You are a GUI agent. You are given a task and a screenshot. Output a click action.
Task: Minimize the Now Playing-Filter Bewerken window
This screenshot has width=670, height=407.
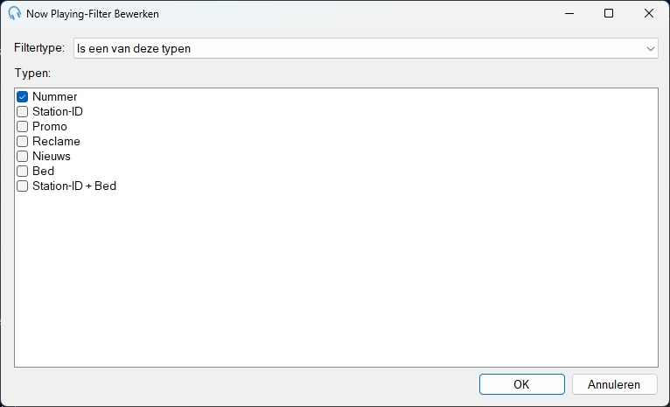(569, 13)
